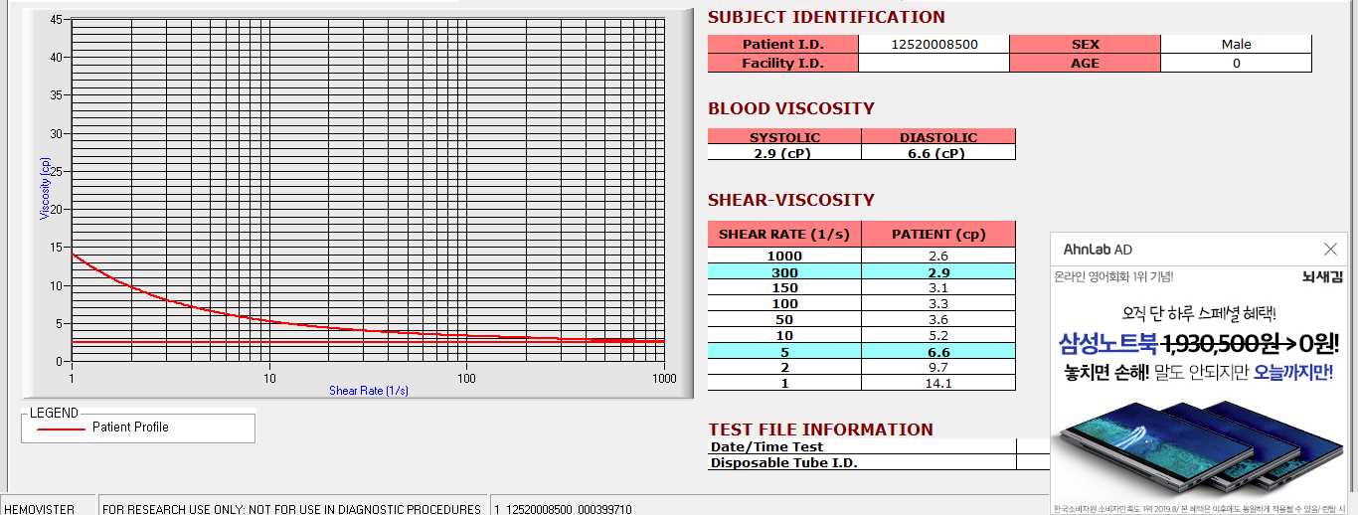This screenshot has height=515, width=1358.
Task: Select the systolic value 2.9 (cP)
Action: click(784, 152)
